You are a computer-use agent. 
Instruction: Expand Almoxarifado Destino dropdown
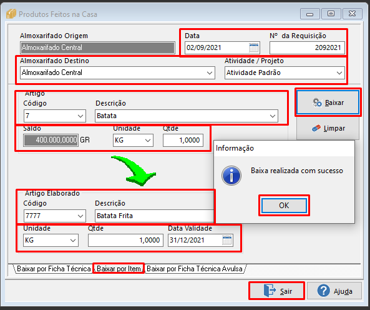[x=209, y=72]
